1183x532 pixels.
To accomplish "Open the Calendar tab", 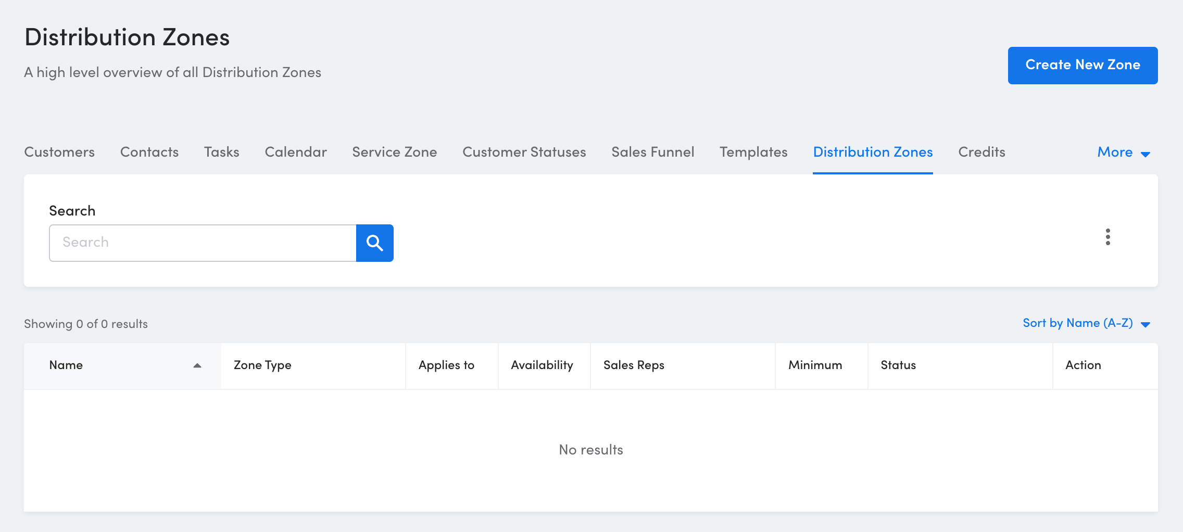I will [x=296, y=152].
